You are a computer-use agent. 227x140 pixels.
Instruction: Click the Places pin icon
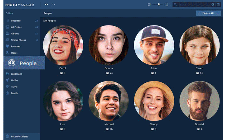pyautogui.click(x=7, y=53)
